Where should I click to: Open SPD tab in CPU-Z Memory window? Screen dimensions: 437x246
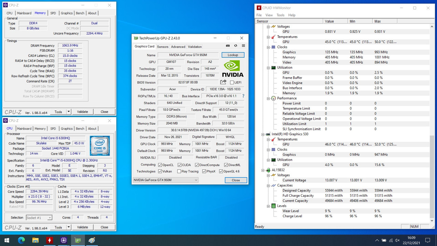[53, 13]
